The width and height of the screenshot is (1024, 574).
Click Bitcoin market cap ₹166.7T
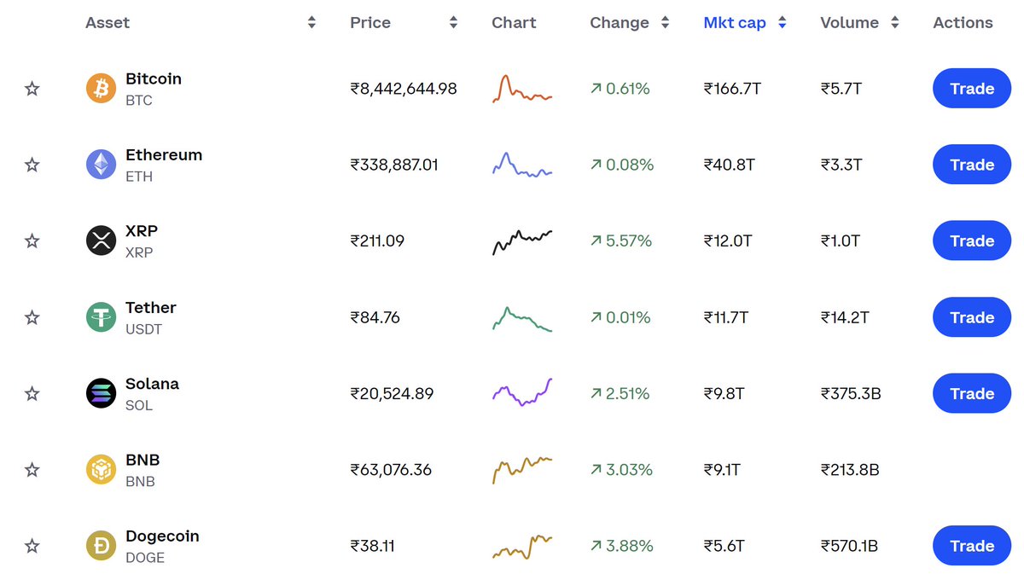(732, 89)
